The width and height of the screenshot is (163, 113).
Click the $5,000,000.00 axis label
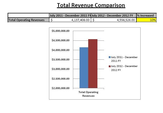[61, 31]
